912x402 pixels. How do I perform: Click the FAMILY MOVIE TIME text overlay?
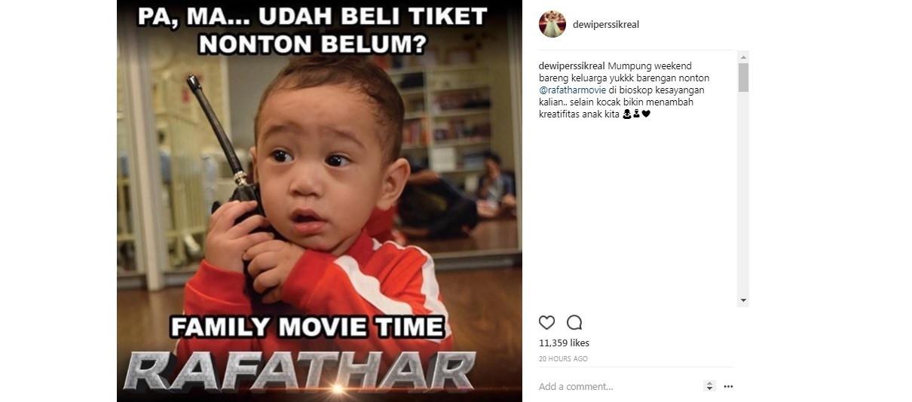[307, 327]
